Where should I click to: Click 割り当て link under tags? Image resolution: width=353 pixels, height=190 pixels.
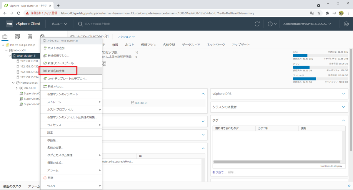point(219,172)
